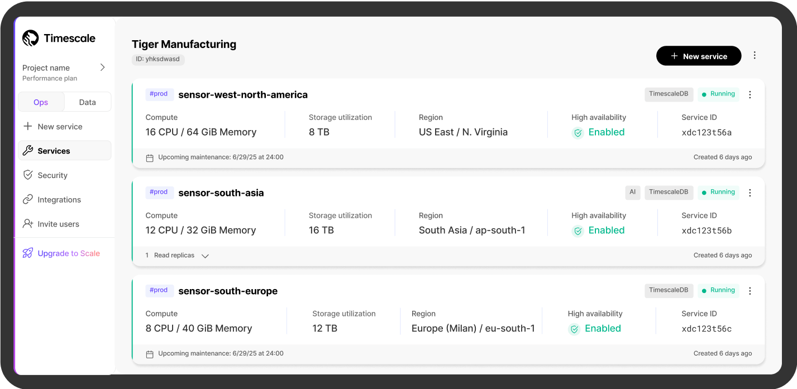Click Running status on sensor-south-asia
The width and height of the screenshot is (797, 389).
coord(718,193)
